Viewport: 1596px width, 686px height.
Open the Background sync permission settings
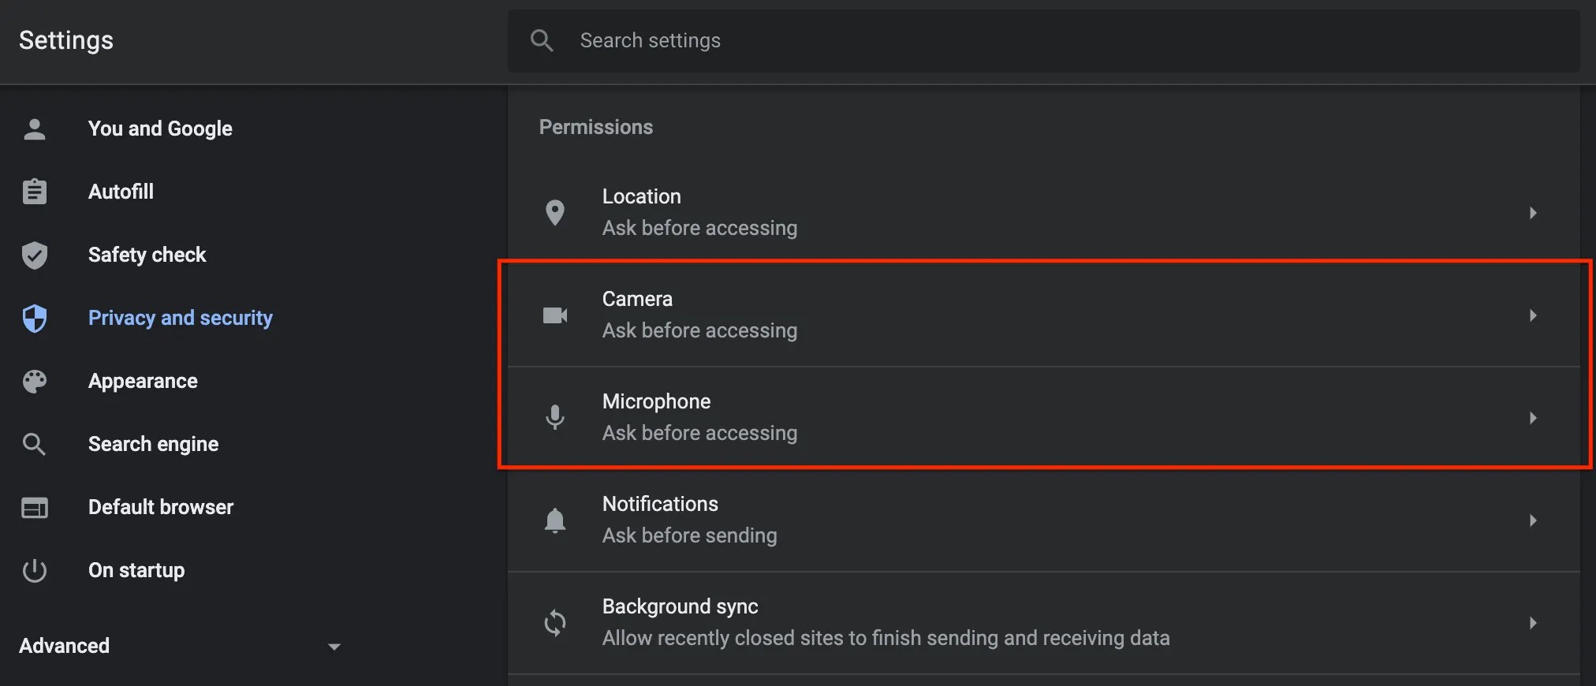[x=1025, y=621]
